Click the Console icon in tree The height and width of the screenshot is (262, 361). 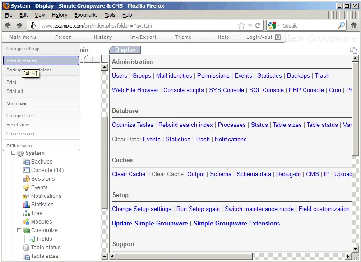pyautogui.click(x=26, y=170)
